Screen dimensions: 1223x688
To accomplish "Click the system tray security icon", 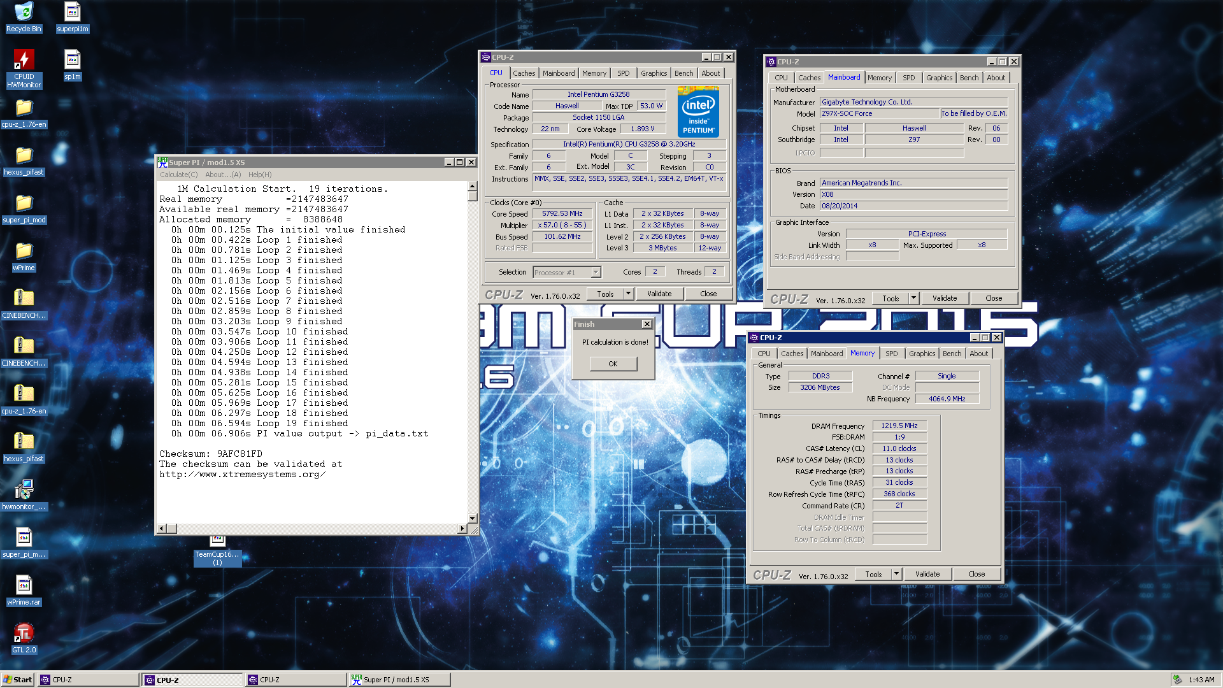I will click(x=1178, y=680).
